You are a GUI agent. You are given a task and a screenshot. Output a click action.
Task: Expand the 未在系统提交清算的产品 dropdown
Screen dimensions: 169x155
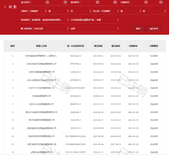click(x=95, y=20)
